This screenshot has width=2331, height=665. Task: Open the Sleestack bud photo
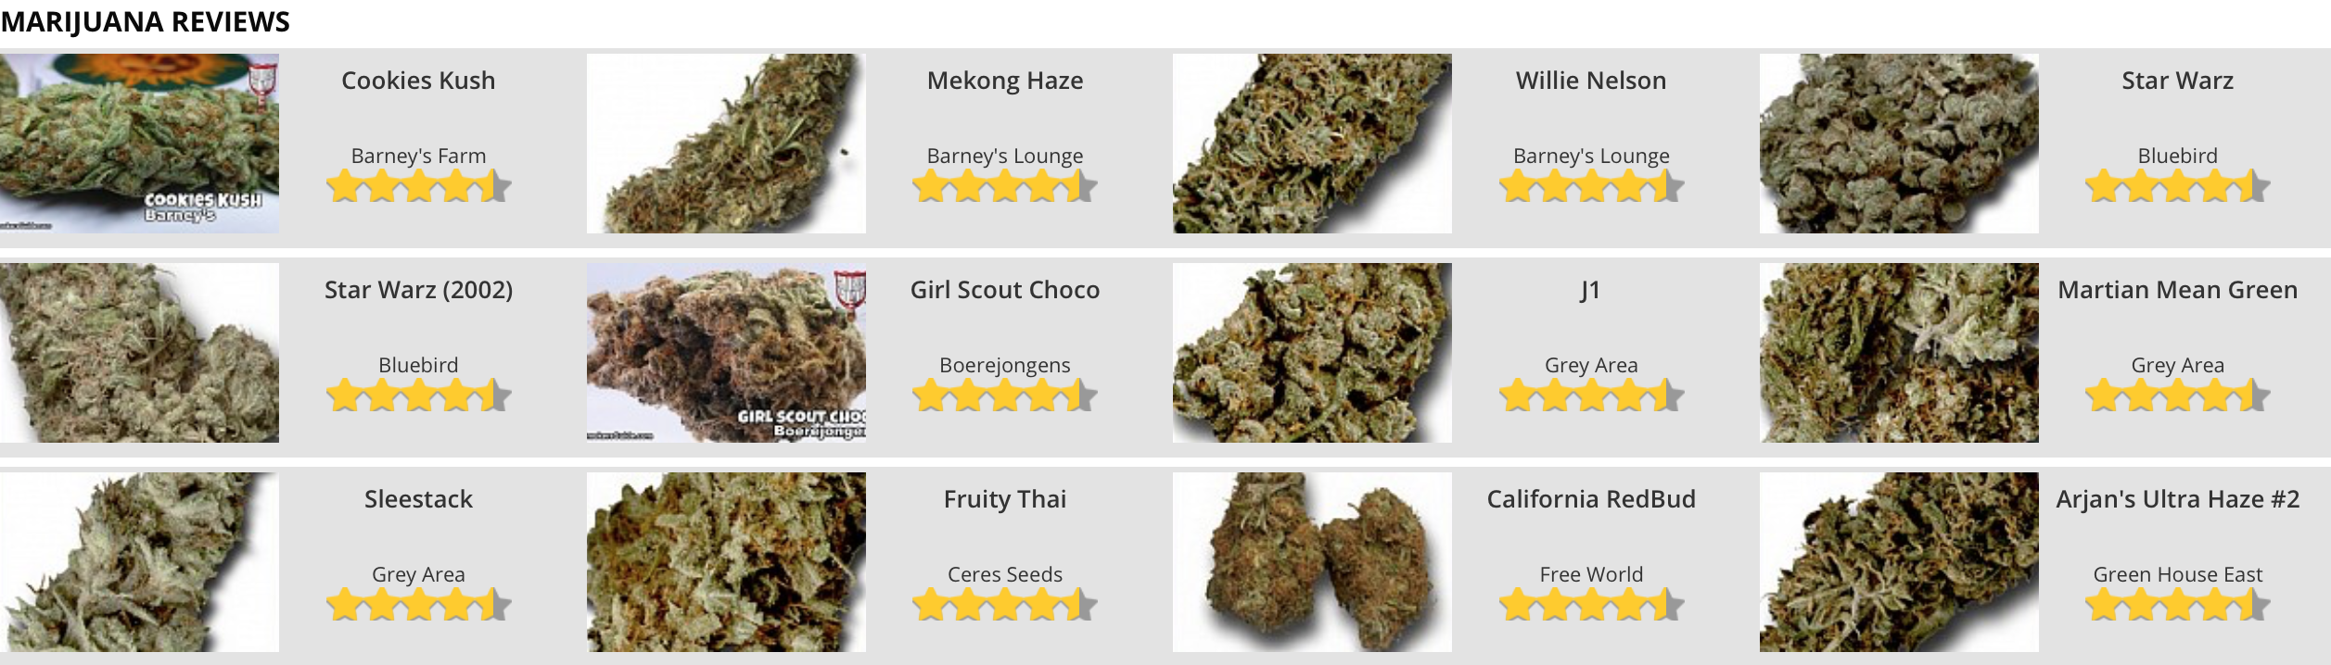pos(139,561)
